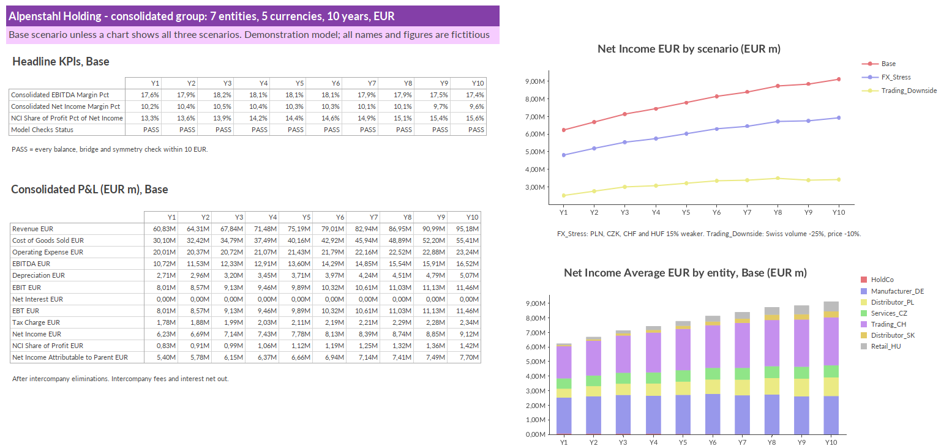Select the 'Headline KPIs, Base' heading
Viewport: 952px width, 446px height.
point(61,62)
